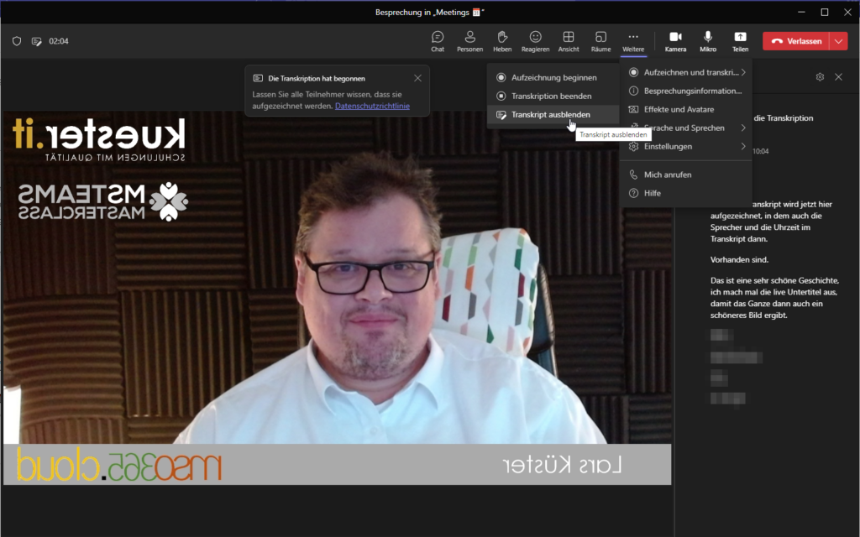860x537 pixels.
Task: Open the Datenschutzrichtlinie link
Action: [x=372, y=106]
